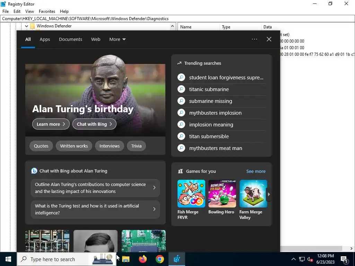Screen dimensions: 355x266
Task: Click the registry path address bar
Action: point(177,19)
